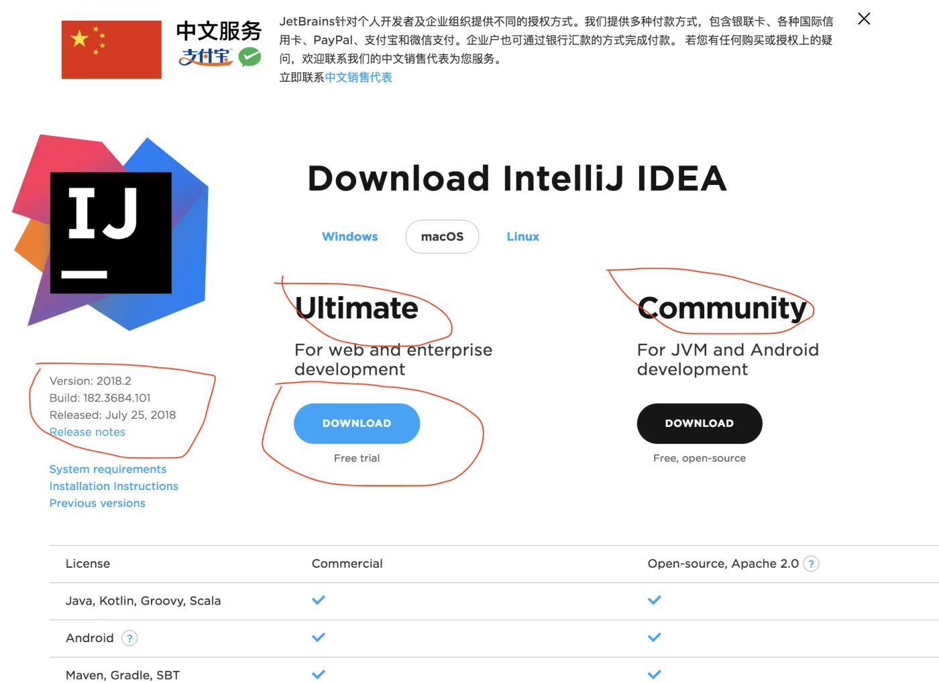
Task: Click the 'Free, open-source' caption
Action: click(x=700, y=458)
